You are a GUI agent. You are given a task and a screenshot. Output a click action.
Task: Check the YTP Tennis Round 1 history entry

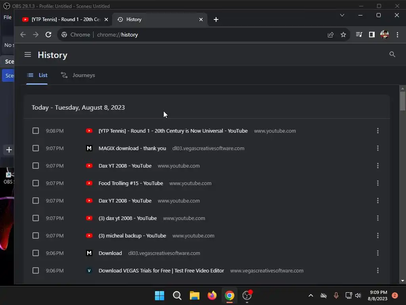point(35,131)
